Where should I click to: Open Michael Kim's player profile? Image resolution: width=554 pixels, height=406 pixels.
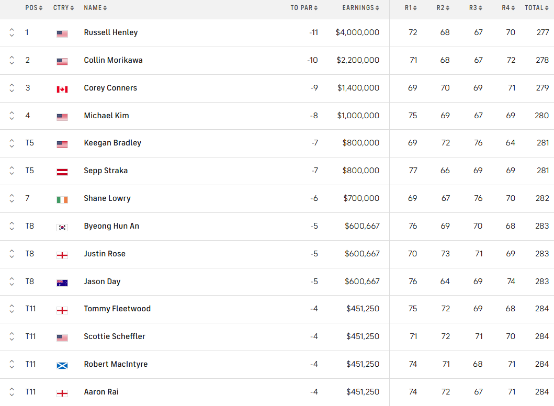(106, 116)
